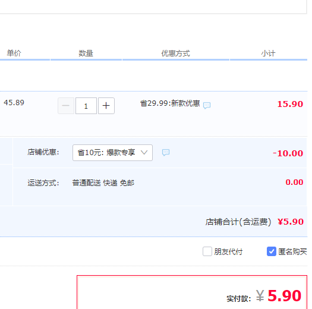This screenshot has width=312, height=309.
Task: Uncheck the 匿名购买 checkbox
Action: click(272, 251)
